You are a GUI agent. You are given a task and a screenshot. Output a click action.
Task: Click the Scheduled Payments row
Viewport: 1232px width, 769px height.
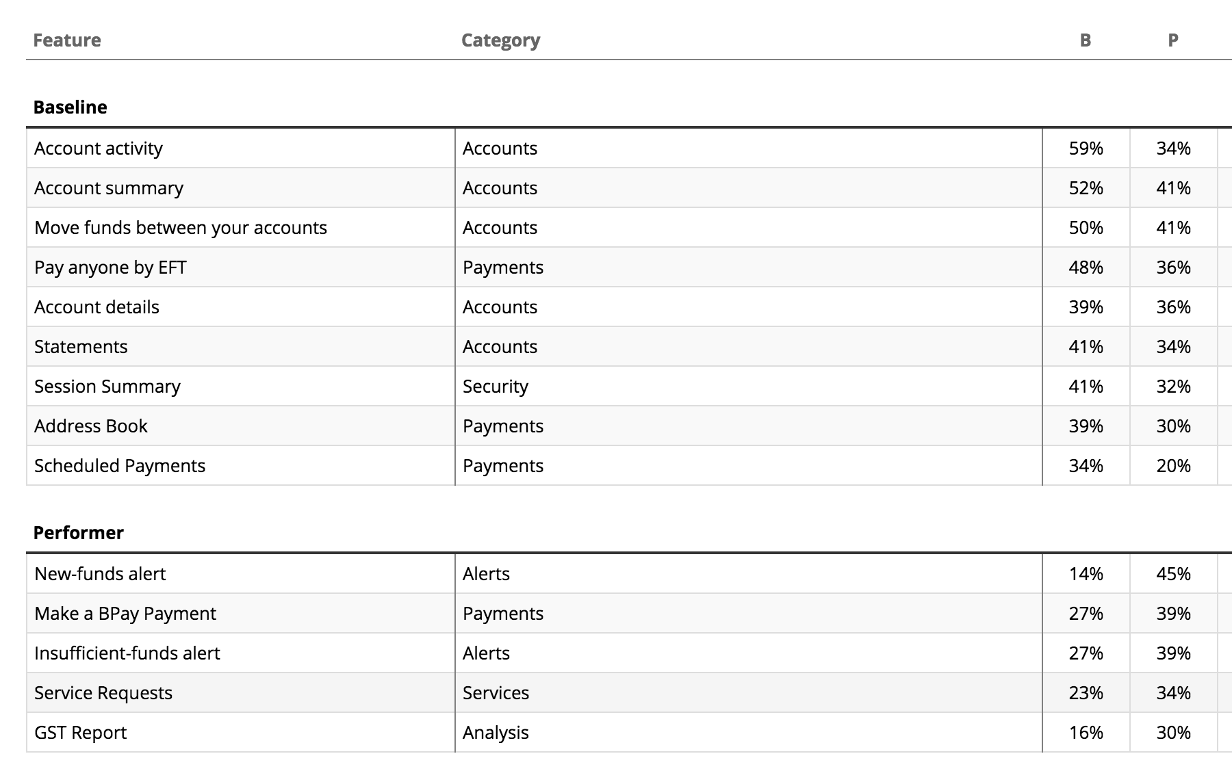629,466
